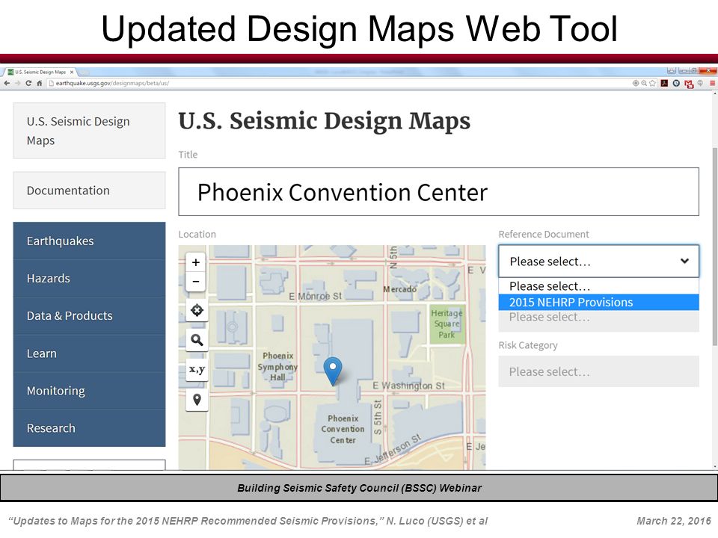This screenshot has width=718, height=538.
Task: Open the Reference Document dropdown
Action: click(x=598, y=262)
